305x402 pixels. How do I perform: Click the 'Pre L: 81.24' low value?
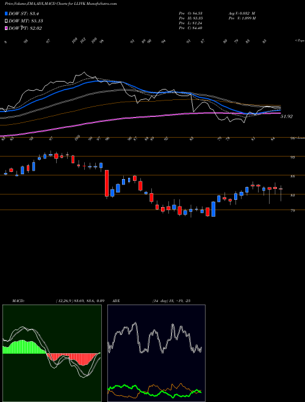pyautogui.click(x=190, y=23)
